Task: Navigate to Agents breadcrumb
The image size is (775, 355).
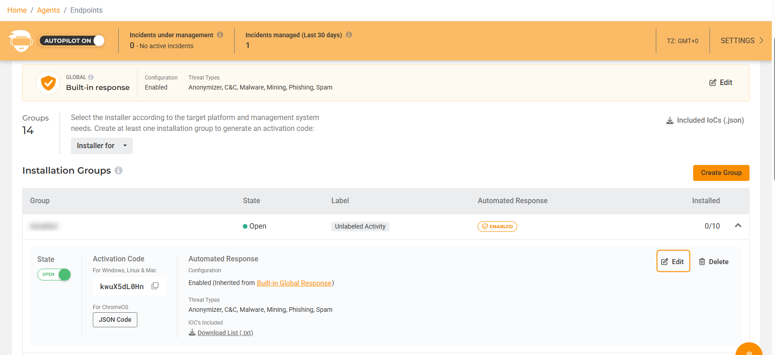Action: pyautogui.click(x=49, y=10)
